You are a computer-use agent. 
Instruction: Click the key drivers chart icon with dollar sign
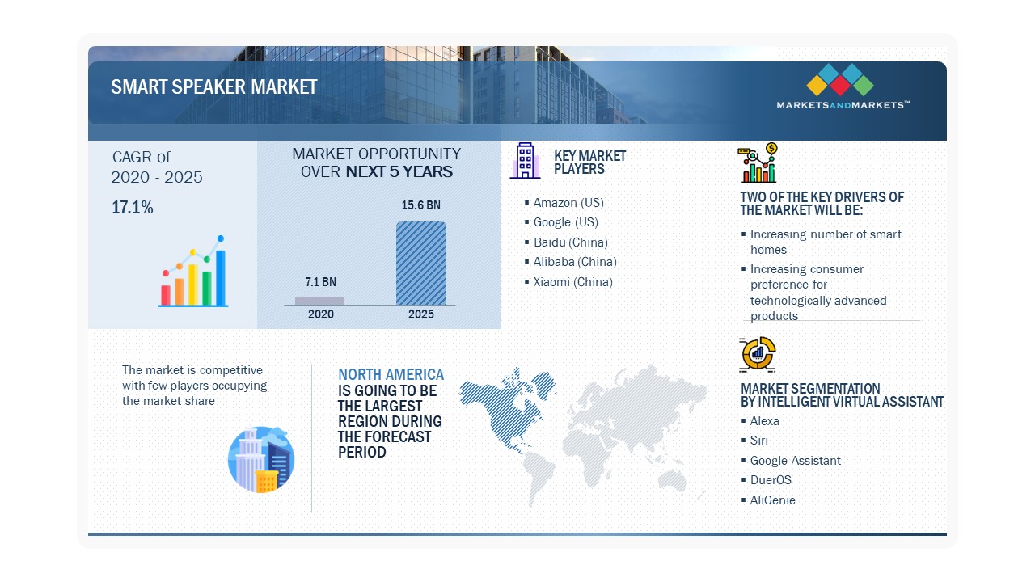[758, 163]
